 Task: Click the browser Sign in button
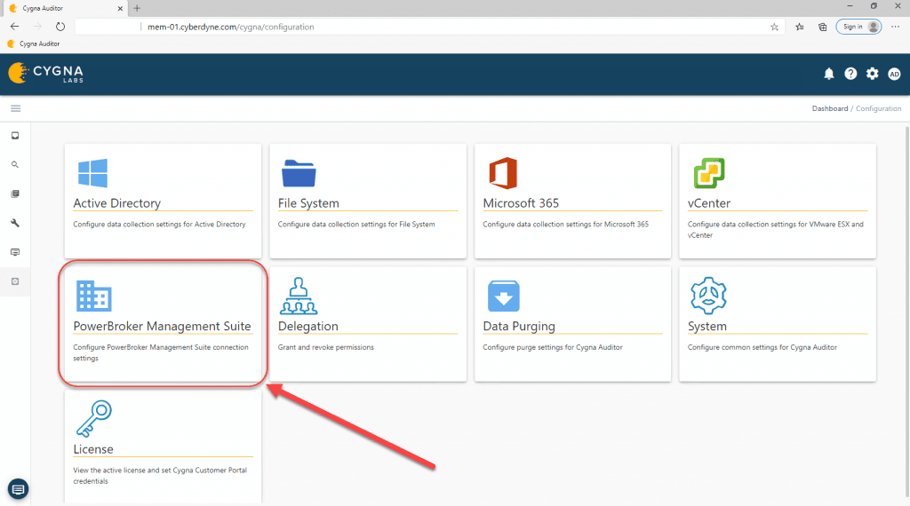(x=858, y=27)
